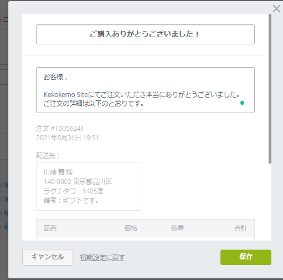Close the email template dialog
This screenshot has height=280, width=283.
(x=276, y=9)
